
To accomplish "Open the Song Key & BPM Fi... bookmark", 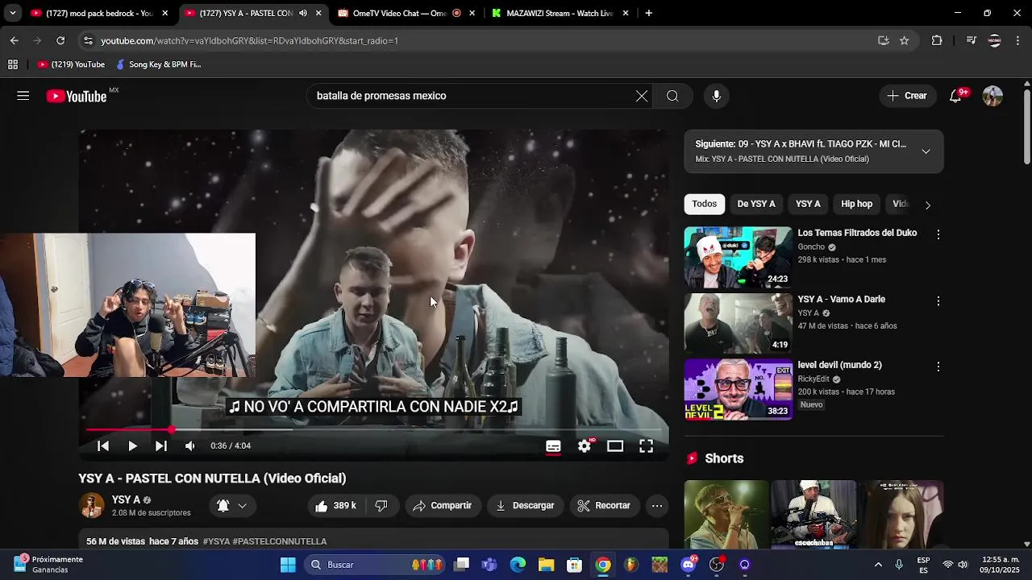I will point(158,64).
